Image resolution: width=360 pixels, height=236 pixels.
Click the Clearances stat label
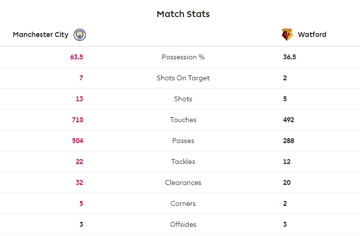click(x=183, y=182)
